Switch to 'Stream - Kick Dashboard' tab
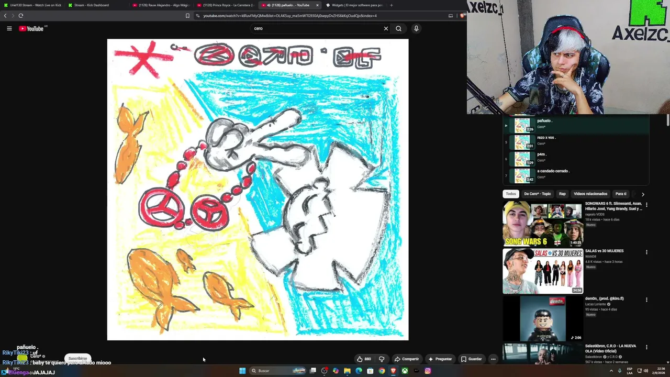 coord(97,5)
